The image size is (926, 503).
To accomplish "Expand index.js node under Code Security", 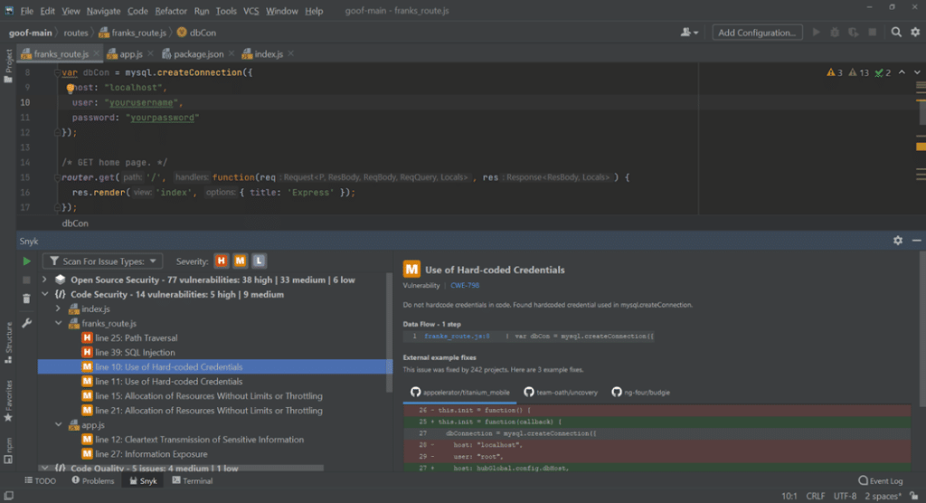I will pyautogui.click(x=60, y=309).
